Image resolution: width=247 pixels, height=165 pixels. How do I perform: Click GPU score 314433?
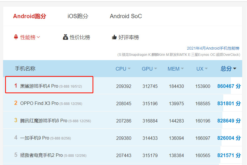click(x=150, y=138)
